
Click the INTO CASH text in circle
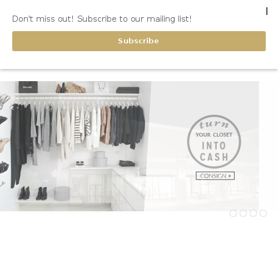coord(214,151)
